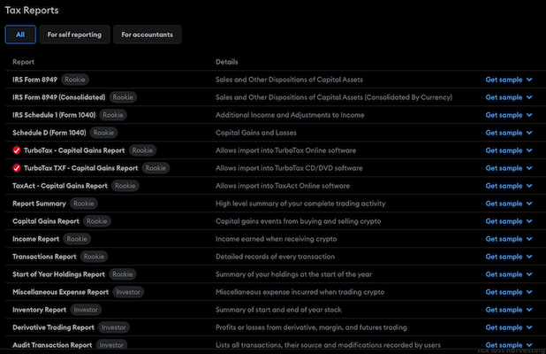Viewport: 546px width, 354px height.
Task: Select TaxAct - Capital Gains Report name
Action: pyautogui.click(x=60, y=186)
